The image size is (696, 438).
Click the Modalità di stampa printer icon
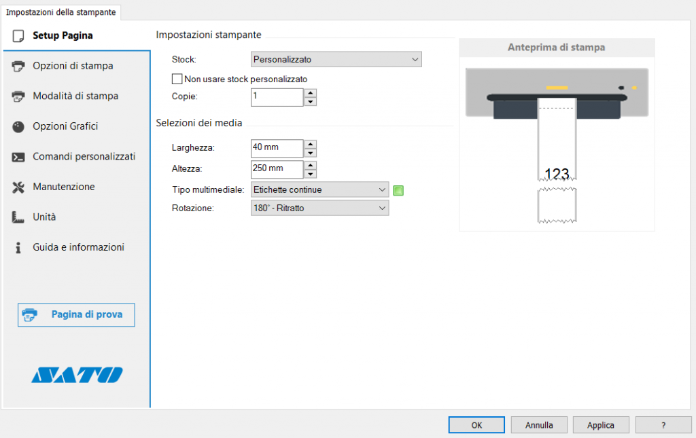point(18,96)
